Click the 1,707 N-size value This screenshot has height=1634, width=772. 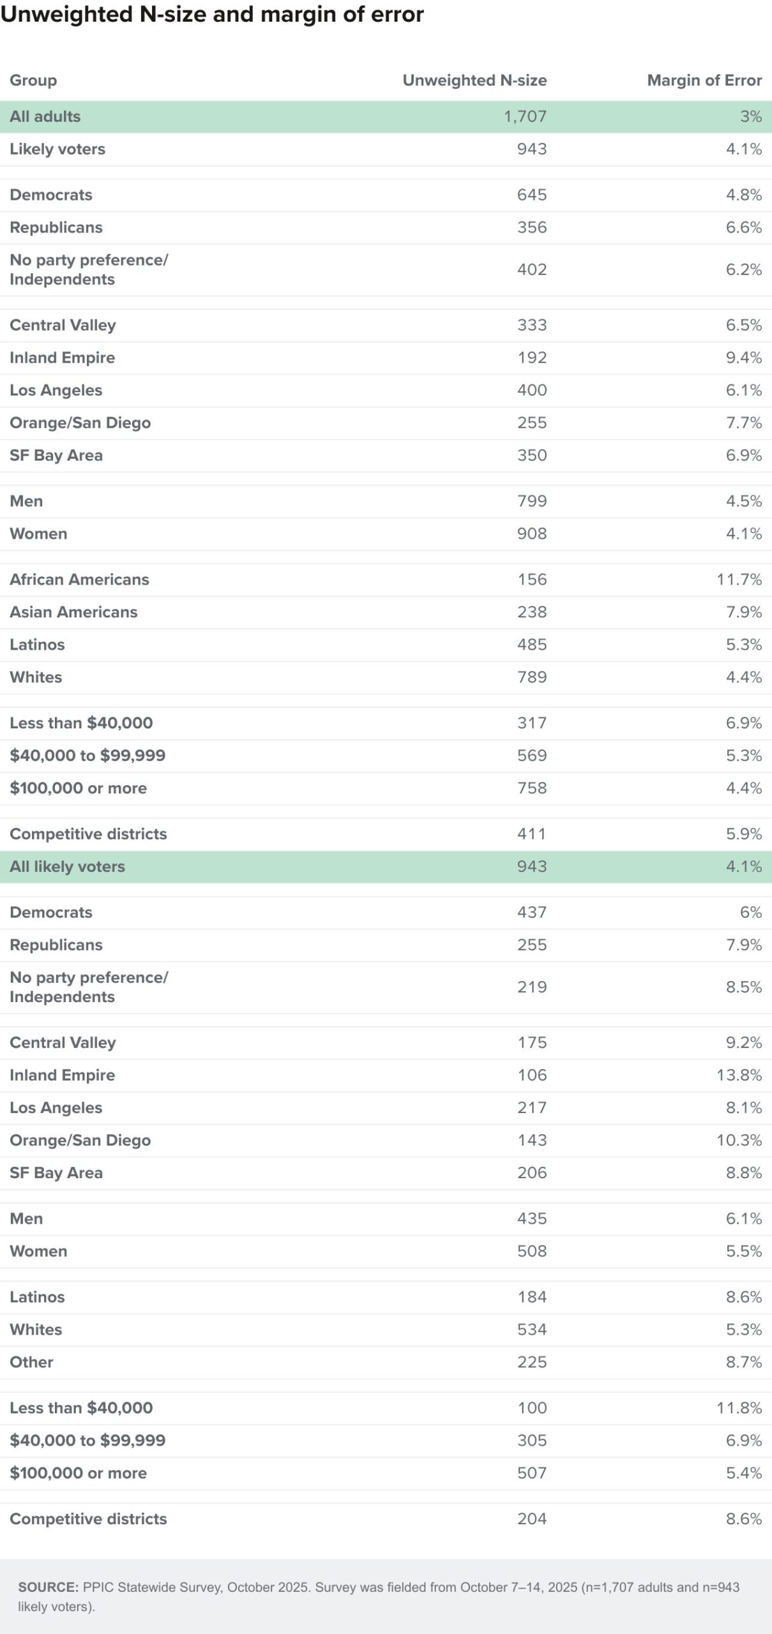pyautogui.click(x=525, y=117)
